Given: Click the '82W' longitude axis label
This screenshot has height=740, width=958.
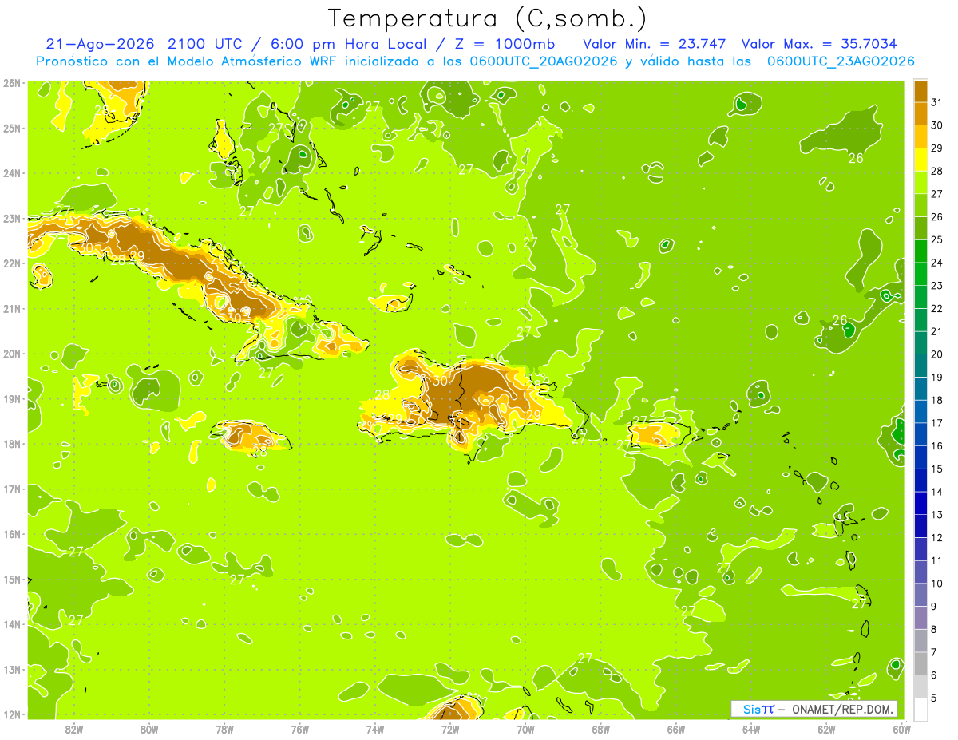Looking at the screenshot, I should click(74, 729).
